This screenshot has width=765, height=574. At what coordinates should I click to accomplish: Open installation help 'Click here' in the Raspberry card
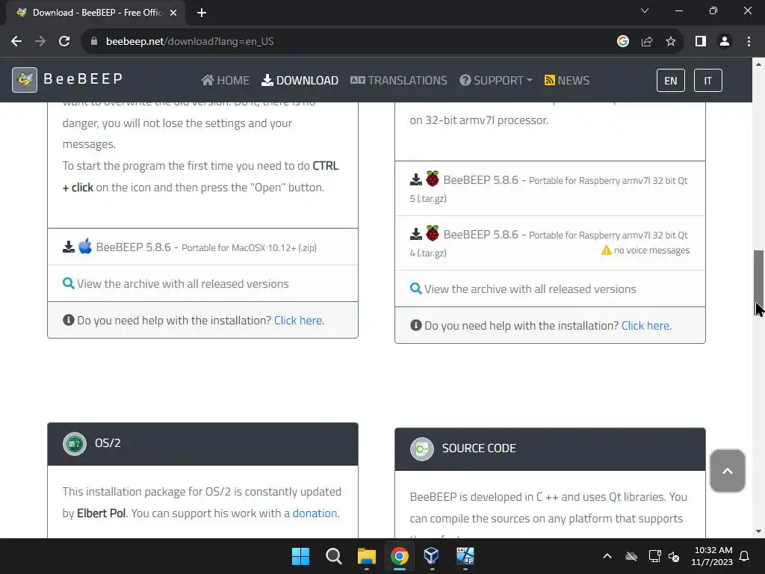tap(646, 326)
